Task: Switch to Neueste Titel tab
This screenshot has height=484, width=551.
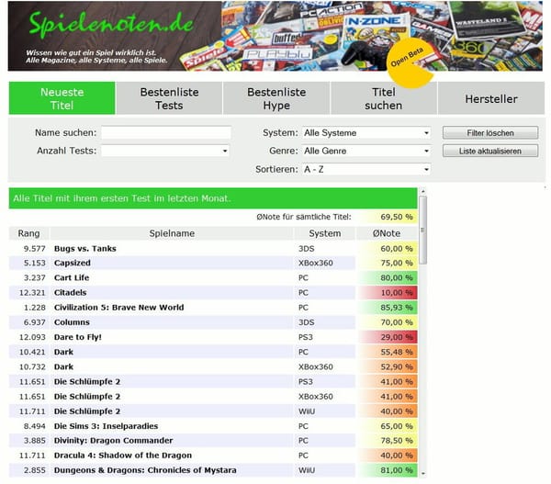Action: [62, 98]
